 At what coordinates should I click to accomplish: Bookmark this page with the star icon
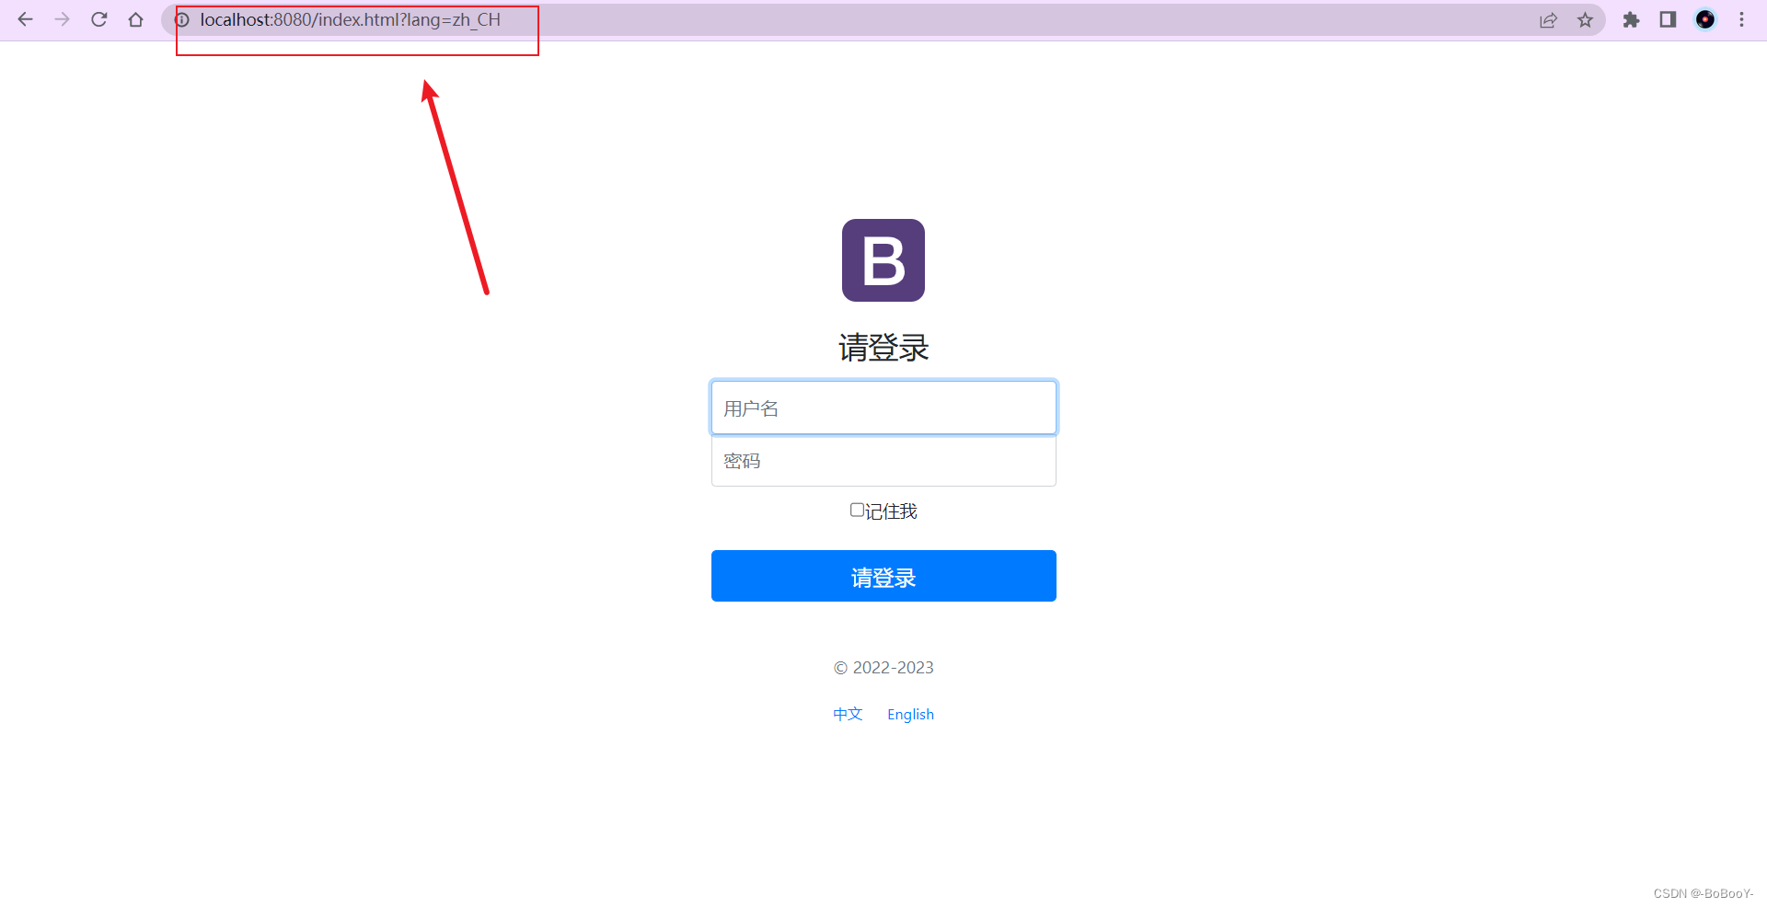(1585, 19)
